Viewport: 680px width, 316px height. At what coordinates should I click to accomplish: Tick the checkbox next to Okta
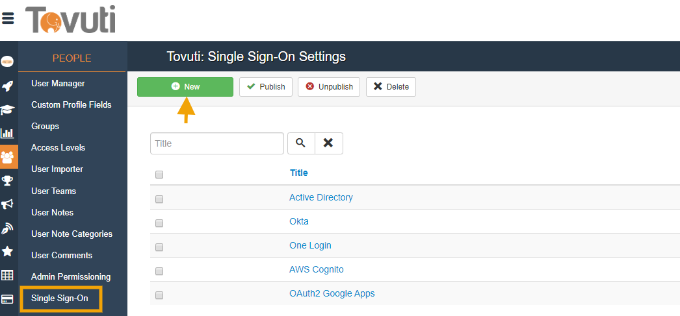[x=159, y=223]
